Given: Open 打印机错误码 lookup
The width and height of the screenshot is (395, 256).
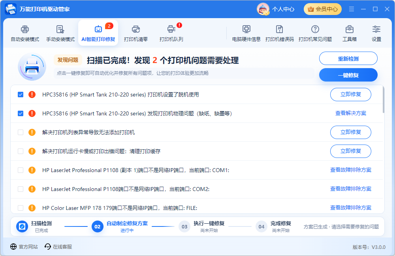Looking at the screenshot, I should (x=279, y=33).
